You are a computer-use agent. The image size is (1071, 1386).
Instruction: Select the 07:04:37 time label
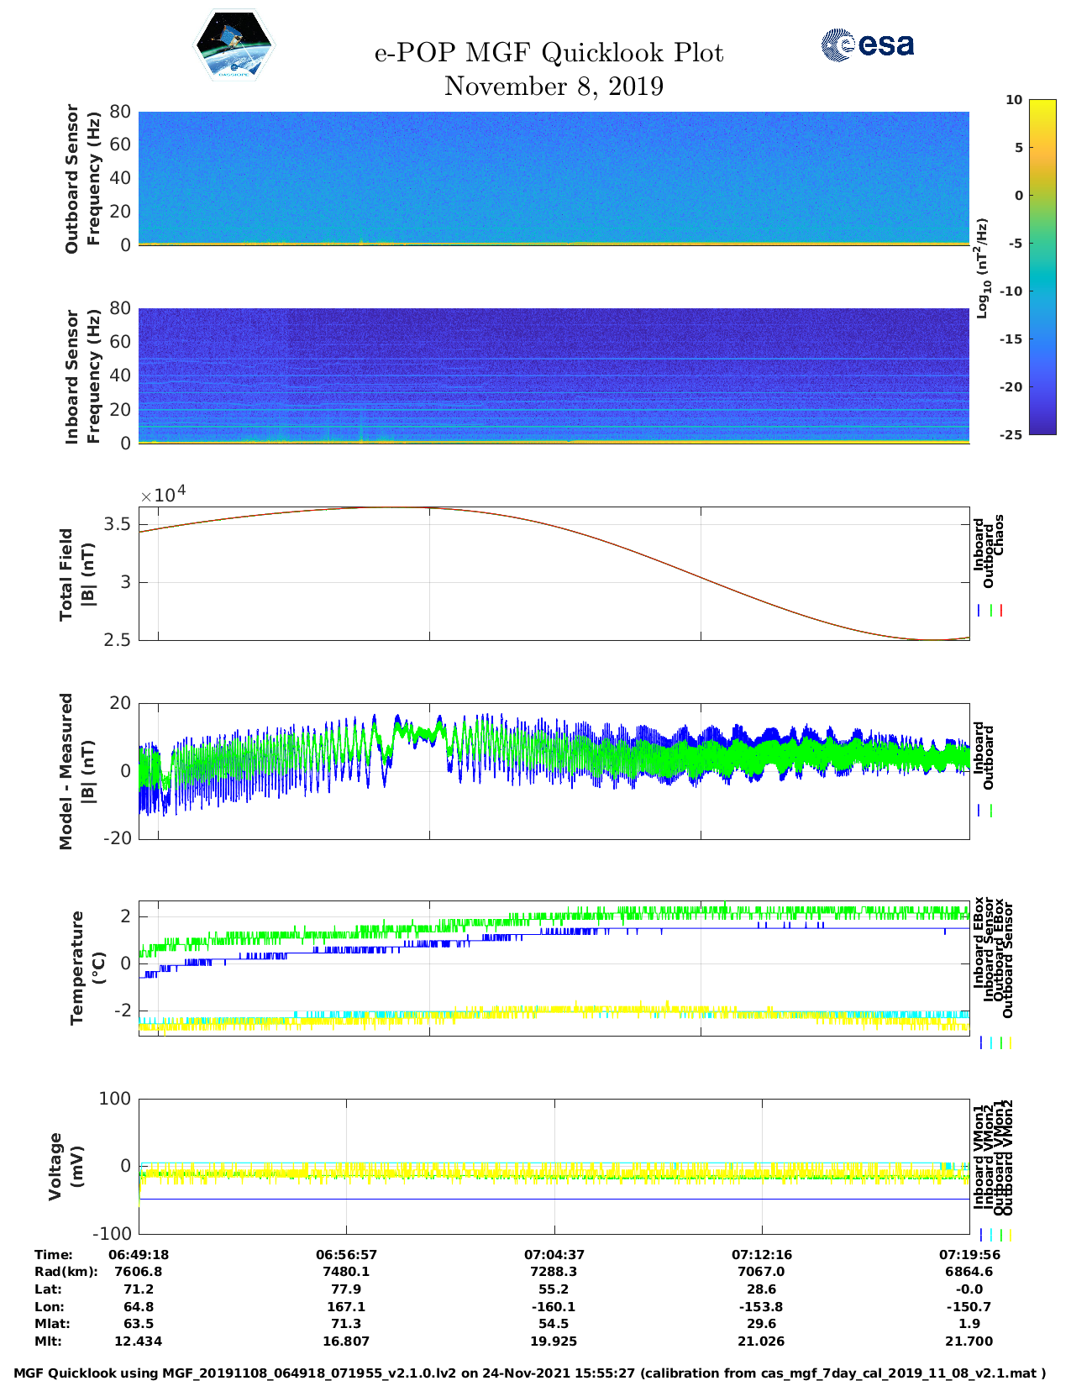coord(554,1254)
